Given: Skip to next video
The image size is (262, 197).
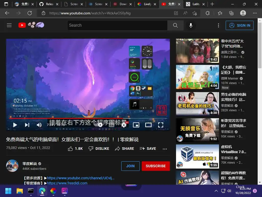Looking at the screenshot, I should pyautogui.click(x=27, y=125).
